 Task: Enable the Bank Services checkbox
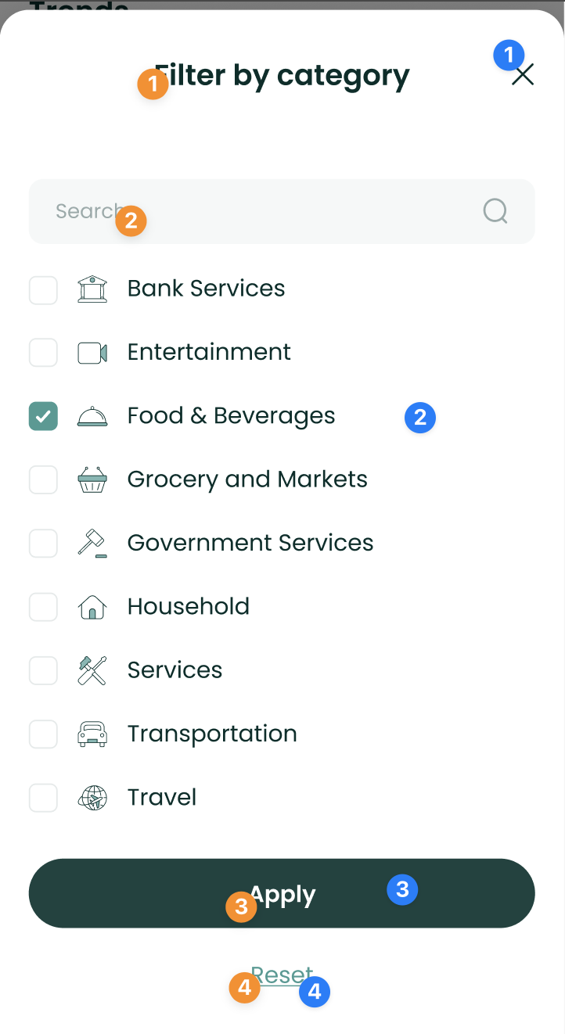pos(43,289)
